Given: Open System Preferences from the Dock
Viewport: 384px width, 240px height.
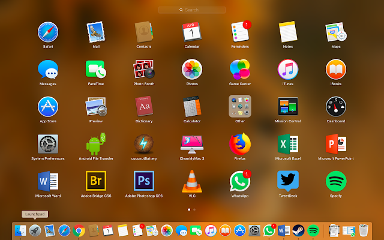Looking at the screenshot, I should coord(254,230).
